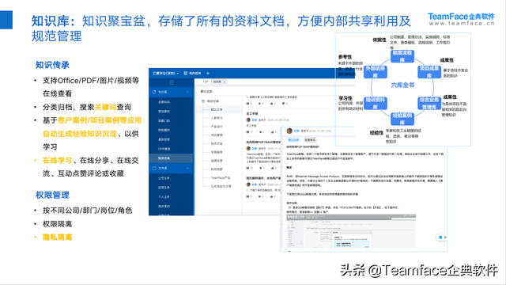Collapse the 文件库 sidebar section chevron
Screen dimensions: 506x285
187,168
